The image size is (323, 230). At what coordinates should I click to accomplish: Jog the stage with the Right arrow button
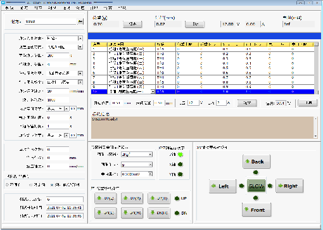click(289, 186)
